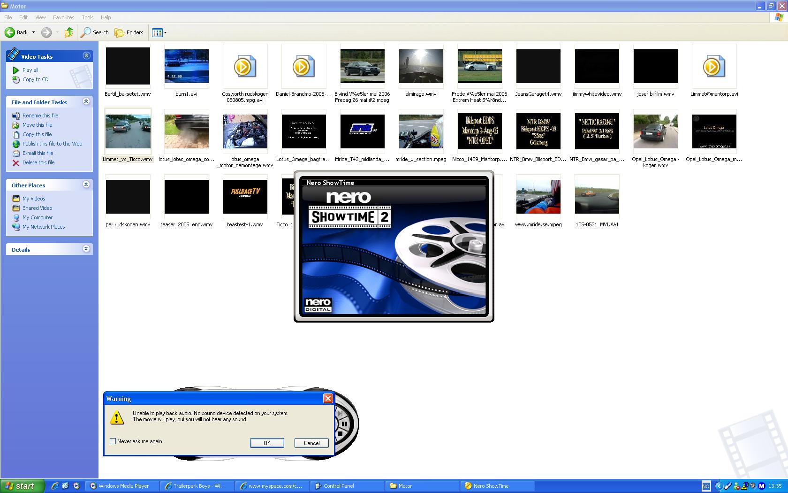Viewport: 788px width, 493px height.
Task: Open the Windows Start button
Action: (x=23, y=486)
